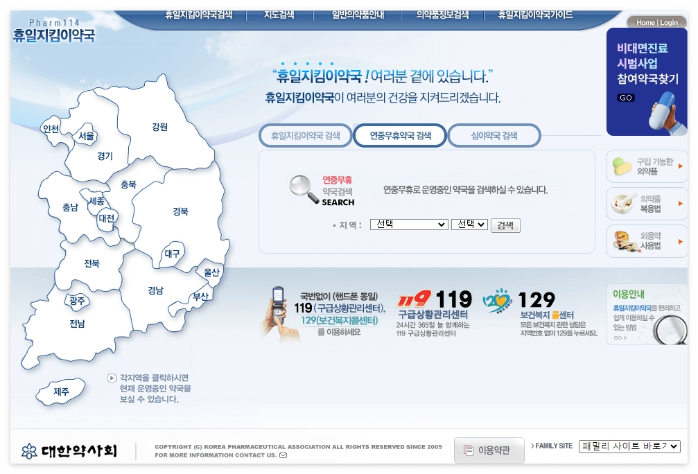The height and width of the screenshot is (474, 698).
Task: Click the contact us envelope icon
Action: tap(283, 455)
